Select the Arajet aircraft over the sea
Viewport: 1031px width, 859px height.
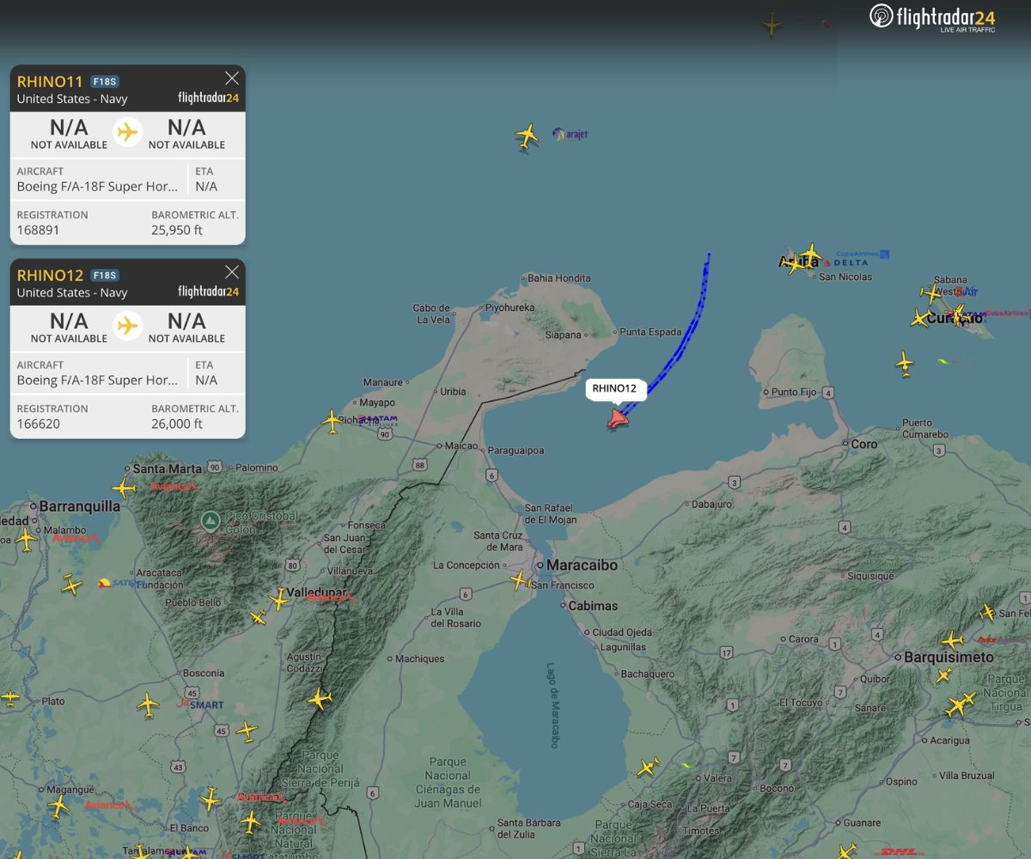click(x=527, y=136)
